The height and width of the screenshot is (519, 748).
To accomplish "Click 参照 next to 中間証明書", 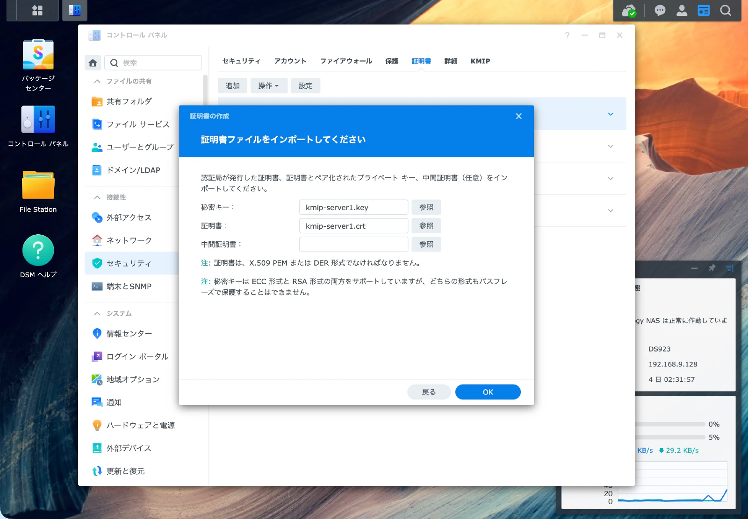I will tap(426, 244).
